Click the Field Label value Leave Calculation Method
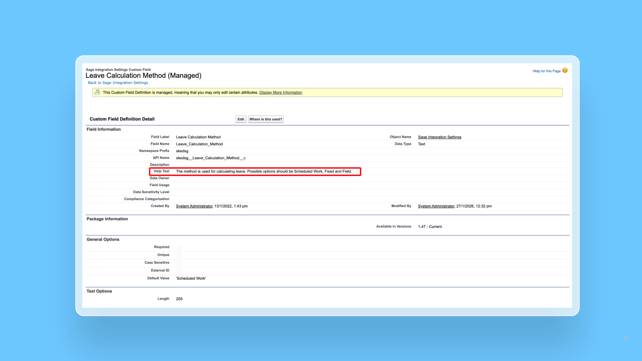The image size is (642, 361). (x=198, y=137)
